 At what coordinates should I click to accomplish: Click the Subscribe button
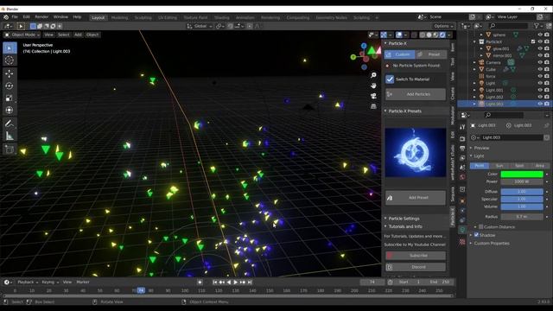coord(416,256)
